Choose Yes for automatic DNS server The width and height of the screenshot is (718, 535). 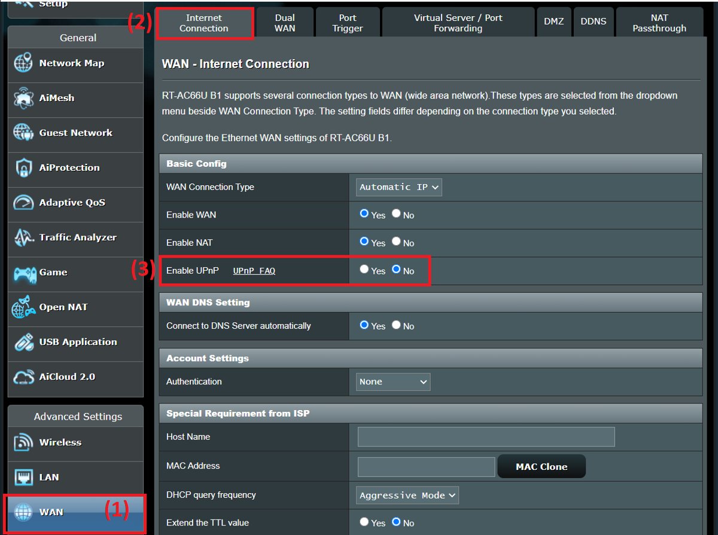click(x=364, y=325)
